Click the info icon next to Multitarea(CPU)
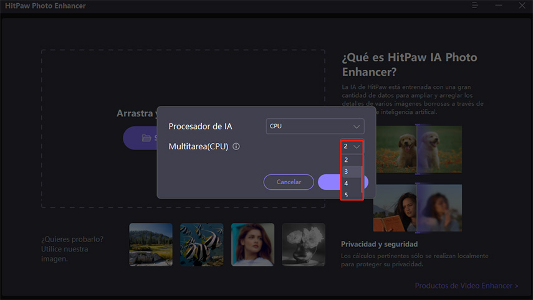Screen dimensions: 533x300 [x=236, y=147]
